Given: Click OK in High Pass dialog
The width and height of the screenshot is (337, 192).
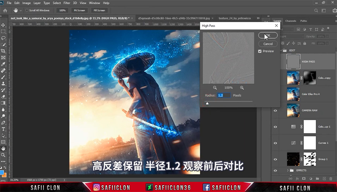Looking at the screenshot, I should (268, 35).
